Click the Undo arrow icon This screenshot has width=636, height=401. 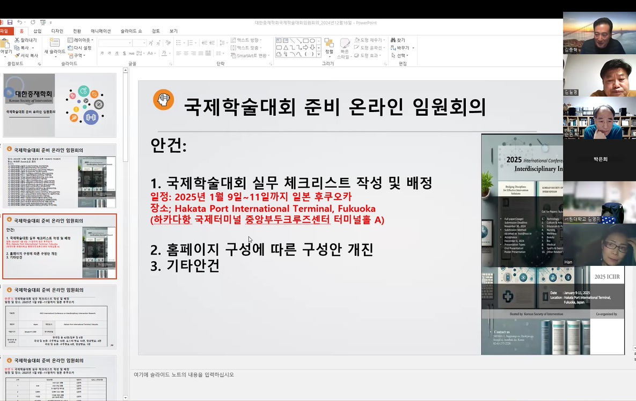click(x=19, y=23)
